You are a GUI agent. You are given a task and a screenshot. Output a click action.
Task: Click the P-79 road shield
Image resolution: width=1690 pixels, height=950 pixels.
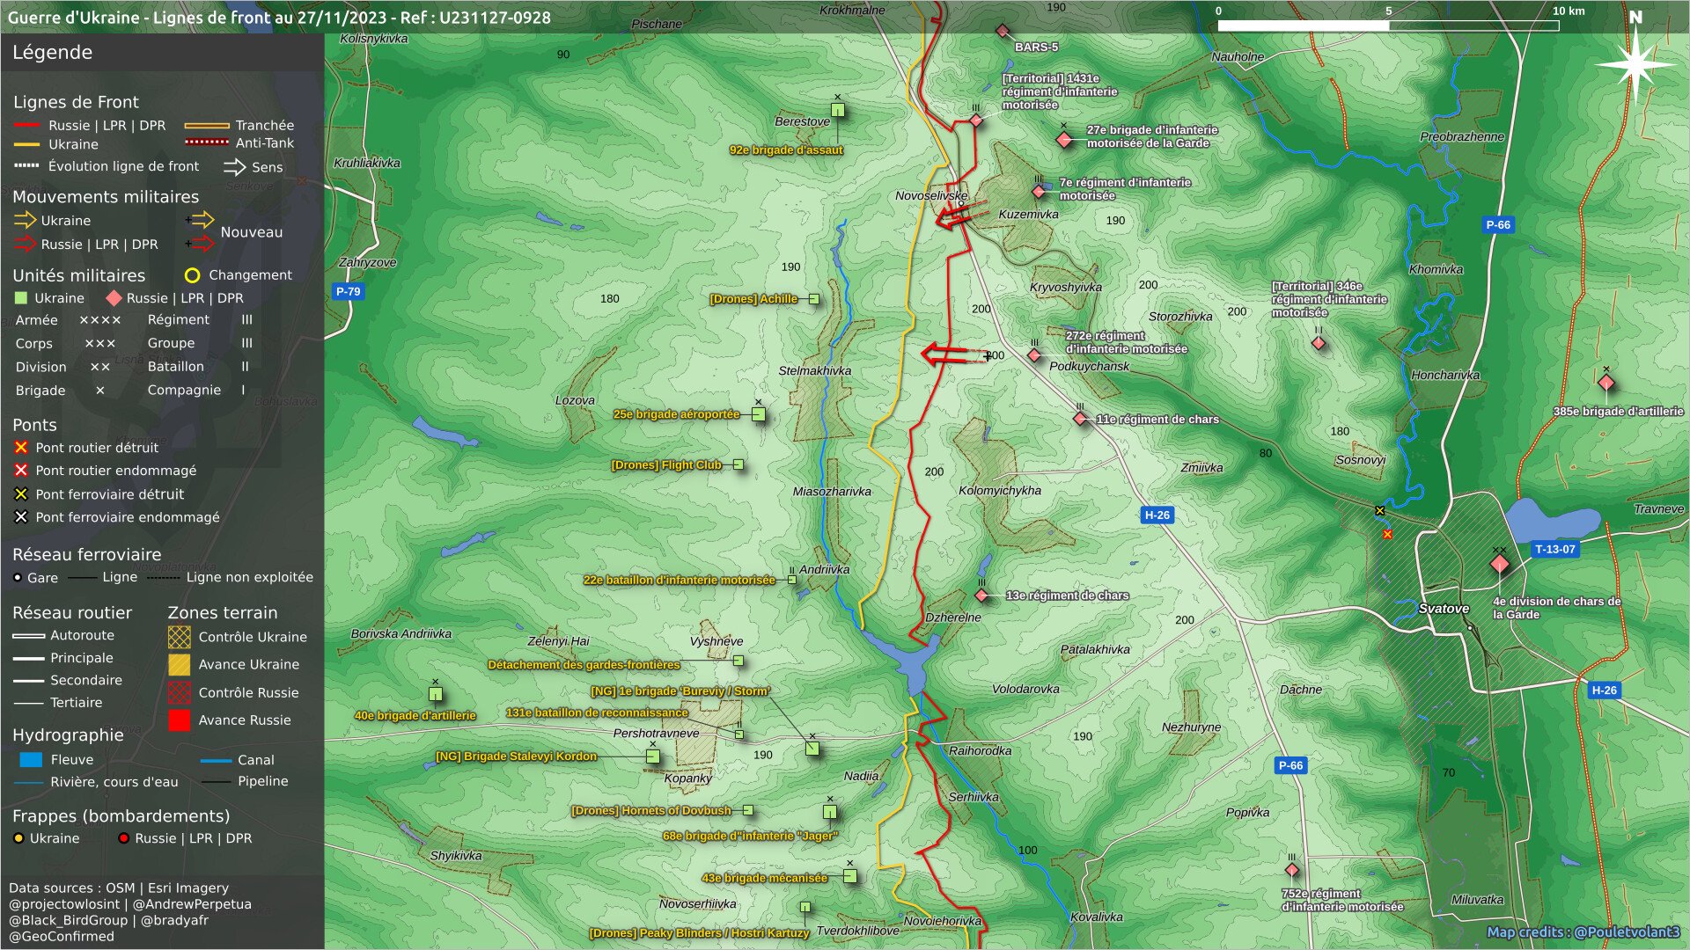(349, 291)
